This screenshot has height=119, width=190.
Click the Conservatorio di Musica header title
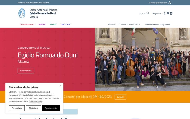pos(43,10)
